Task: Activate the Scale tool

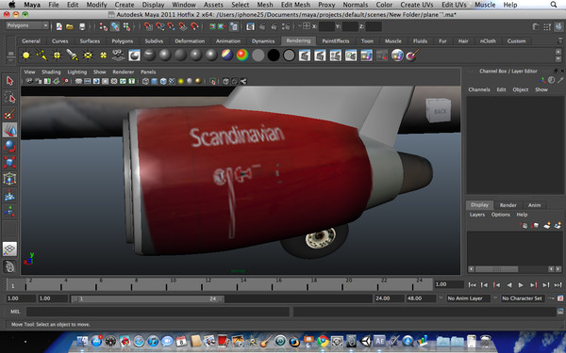Action: [9, 163]
